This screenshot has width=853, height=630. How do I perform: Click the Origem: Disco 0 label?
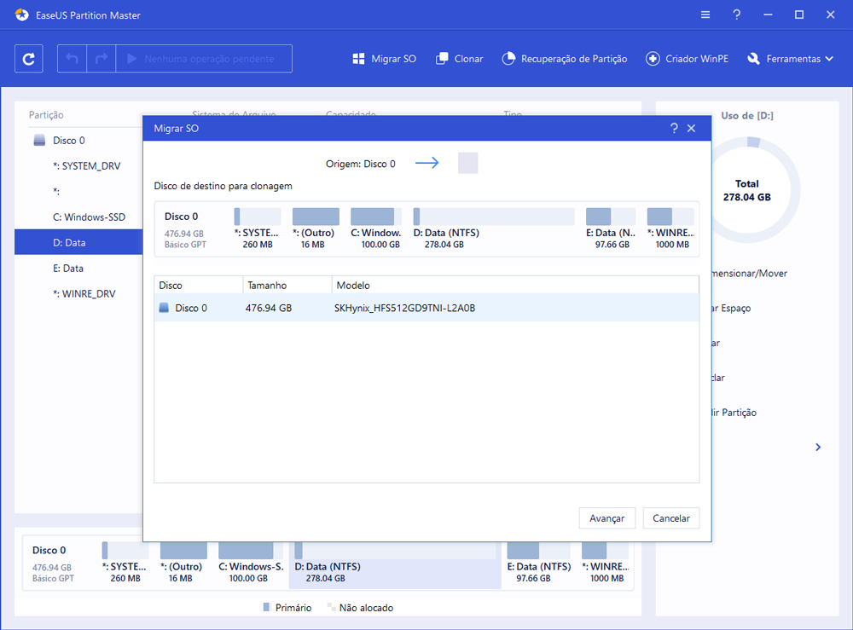[361, 164]
